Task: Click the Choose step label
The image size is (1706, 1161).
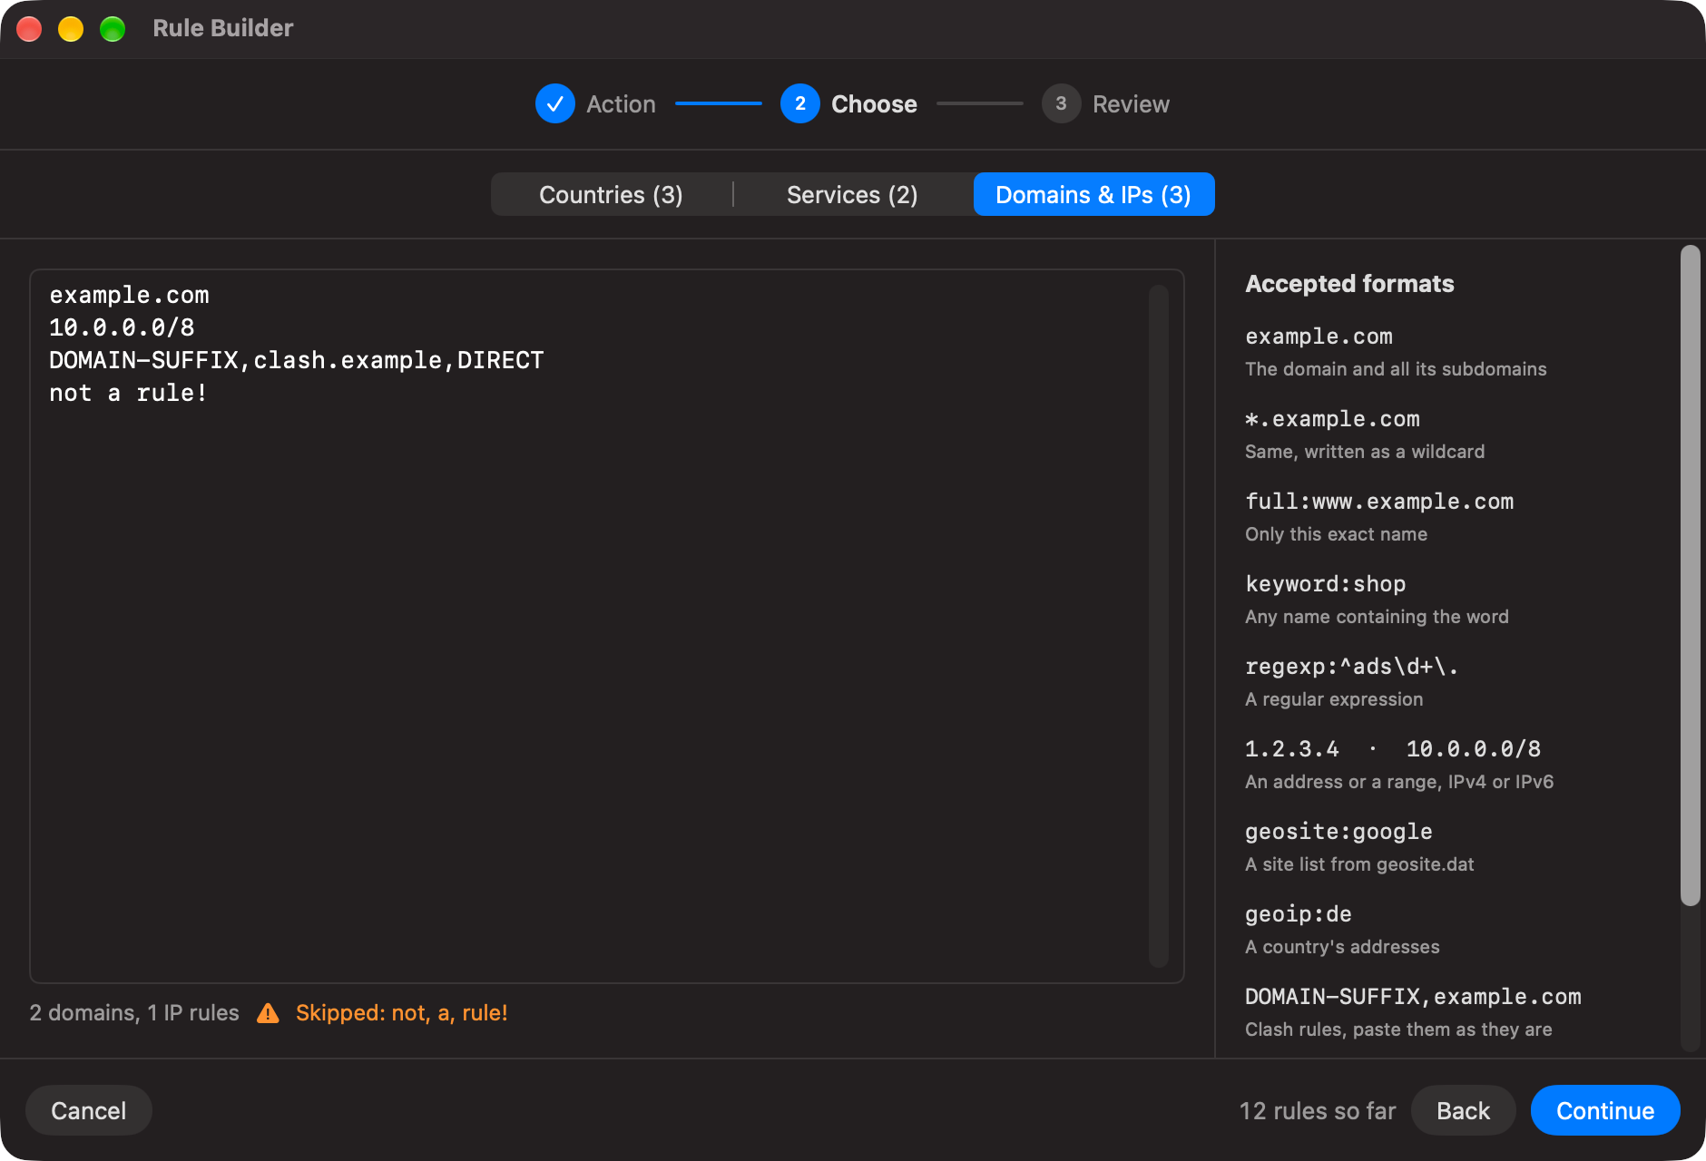Action: coord(874,104)
